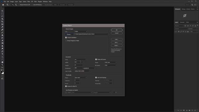Choose Zoom In in options bar
This screenshot has width=199, height=112.
[13, 5]
